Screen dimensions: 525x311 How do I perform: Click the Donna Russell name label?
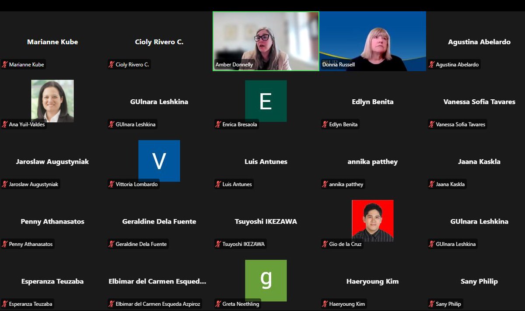339,65
